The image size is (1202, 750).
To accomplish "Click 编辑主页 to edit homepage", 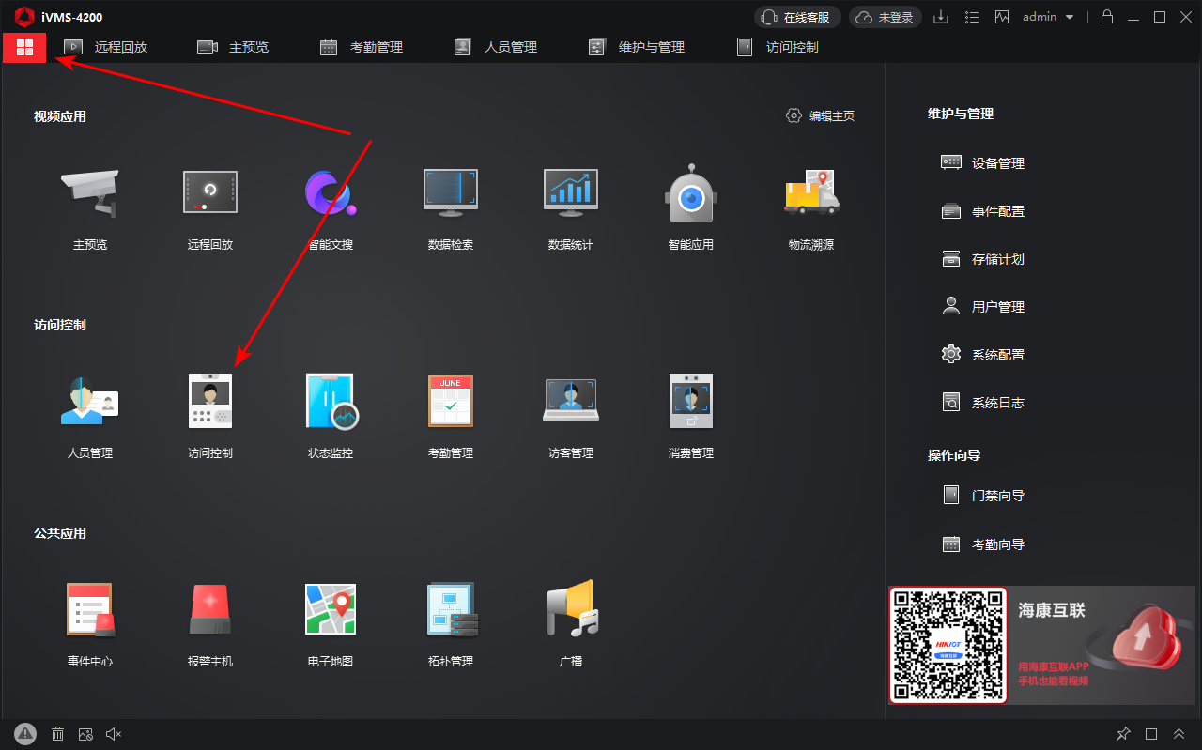I will point(821,115).
